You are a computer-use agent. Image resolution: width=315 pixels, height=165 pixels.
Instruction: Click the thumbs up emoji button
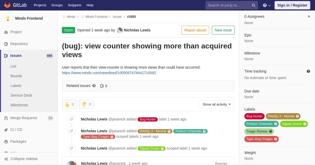point(69,104)
